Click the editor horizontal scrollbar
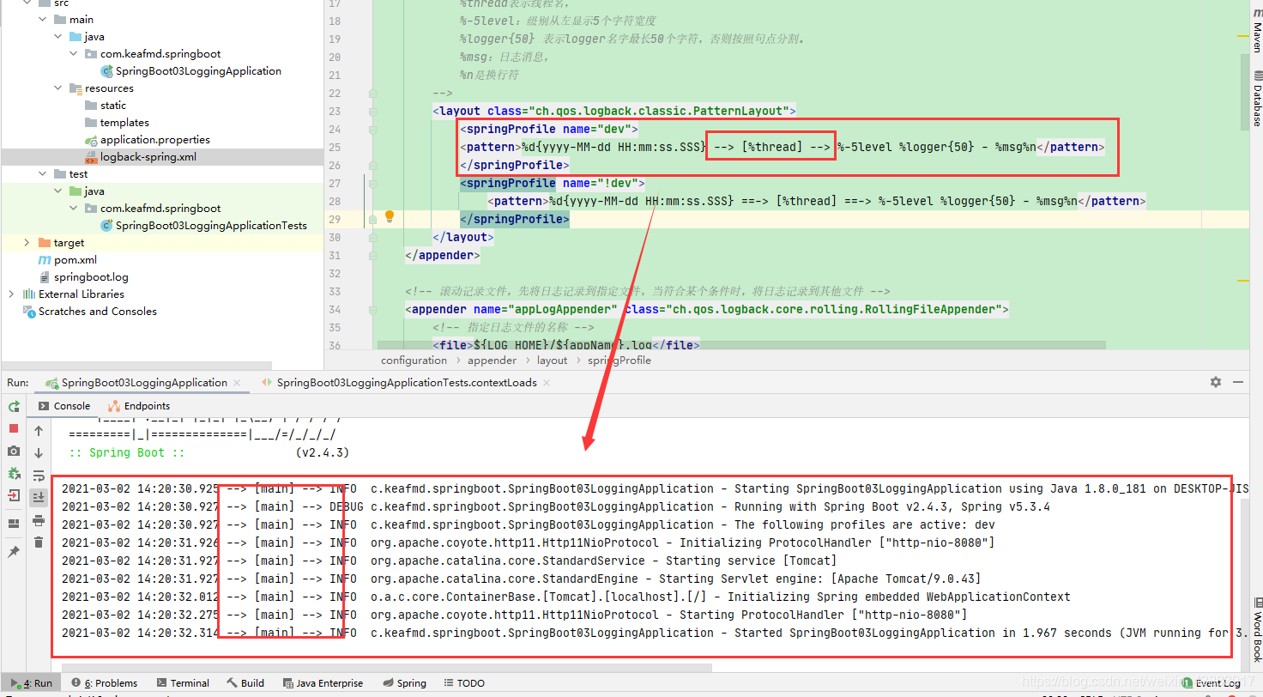1263x697 pixels. tap(741, 346)
